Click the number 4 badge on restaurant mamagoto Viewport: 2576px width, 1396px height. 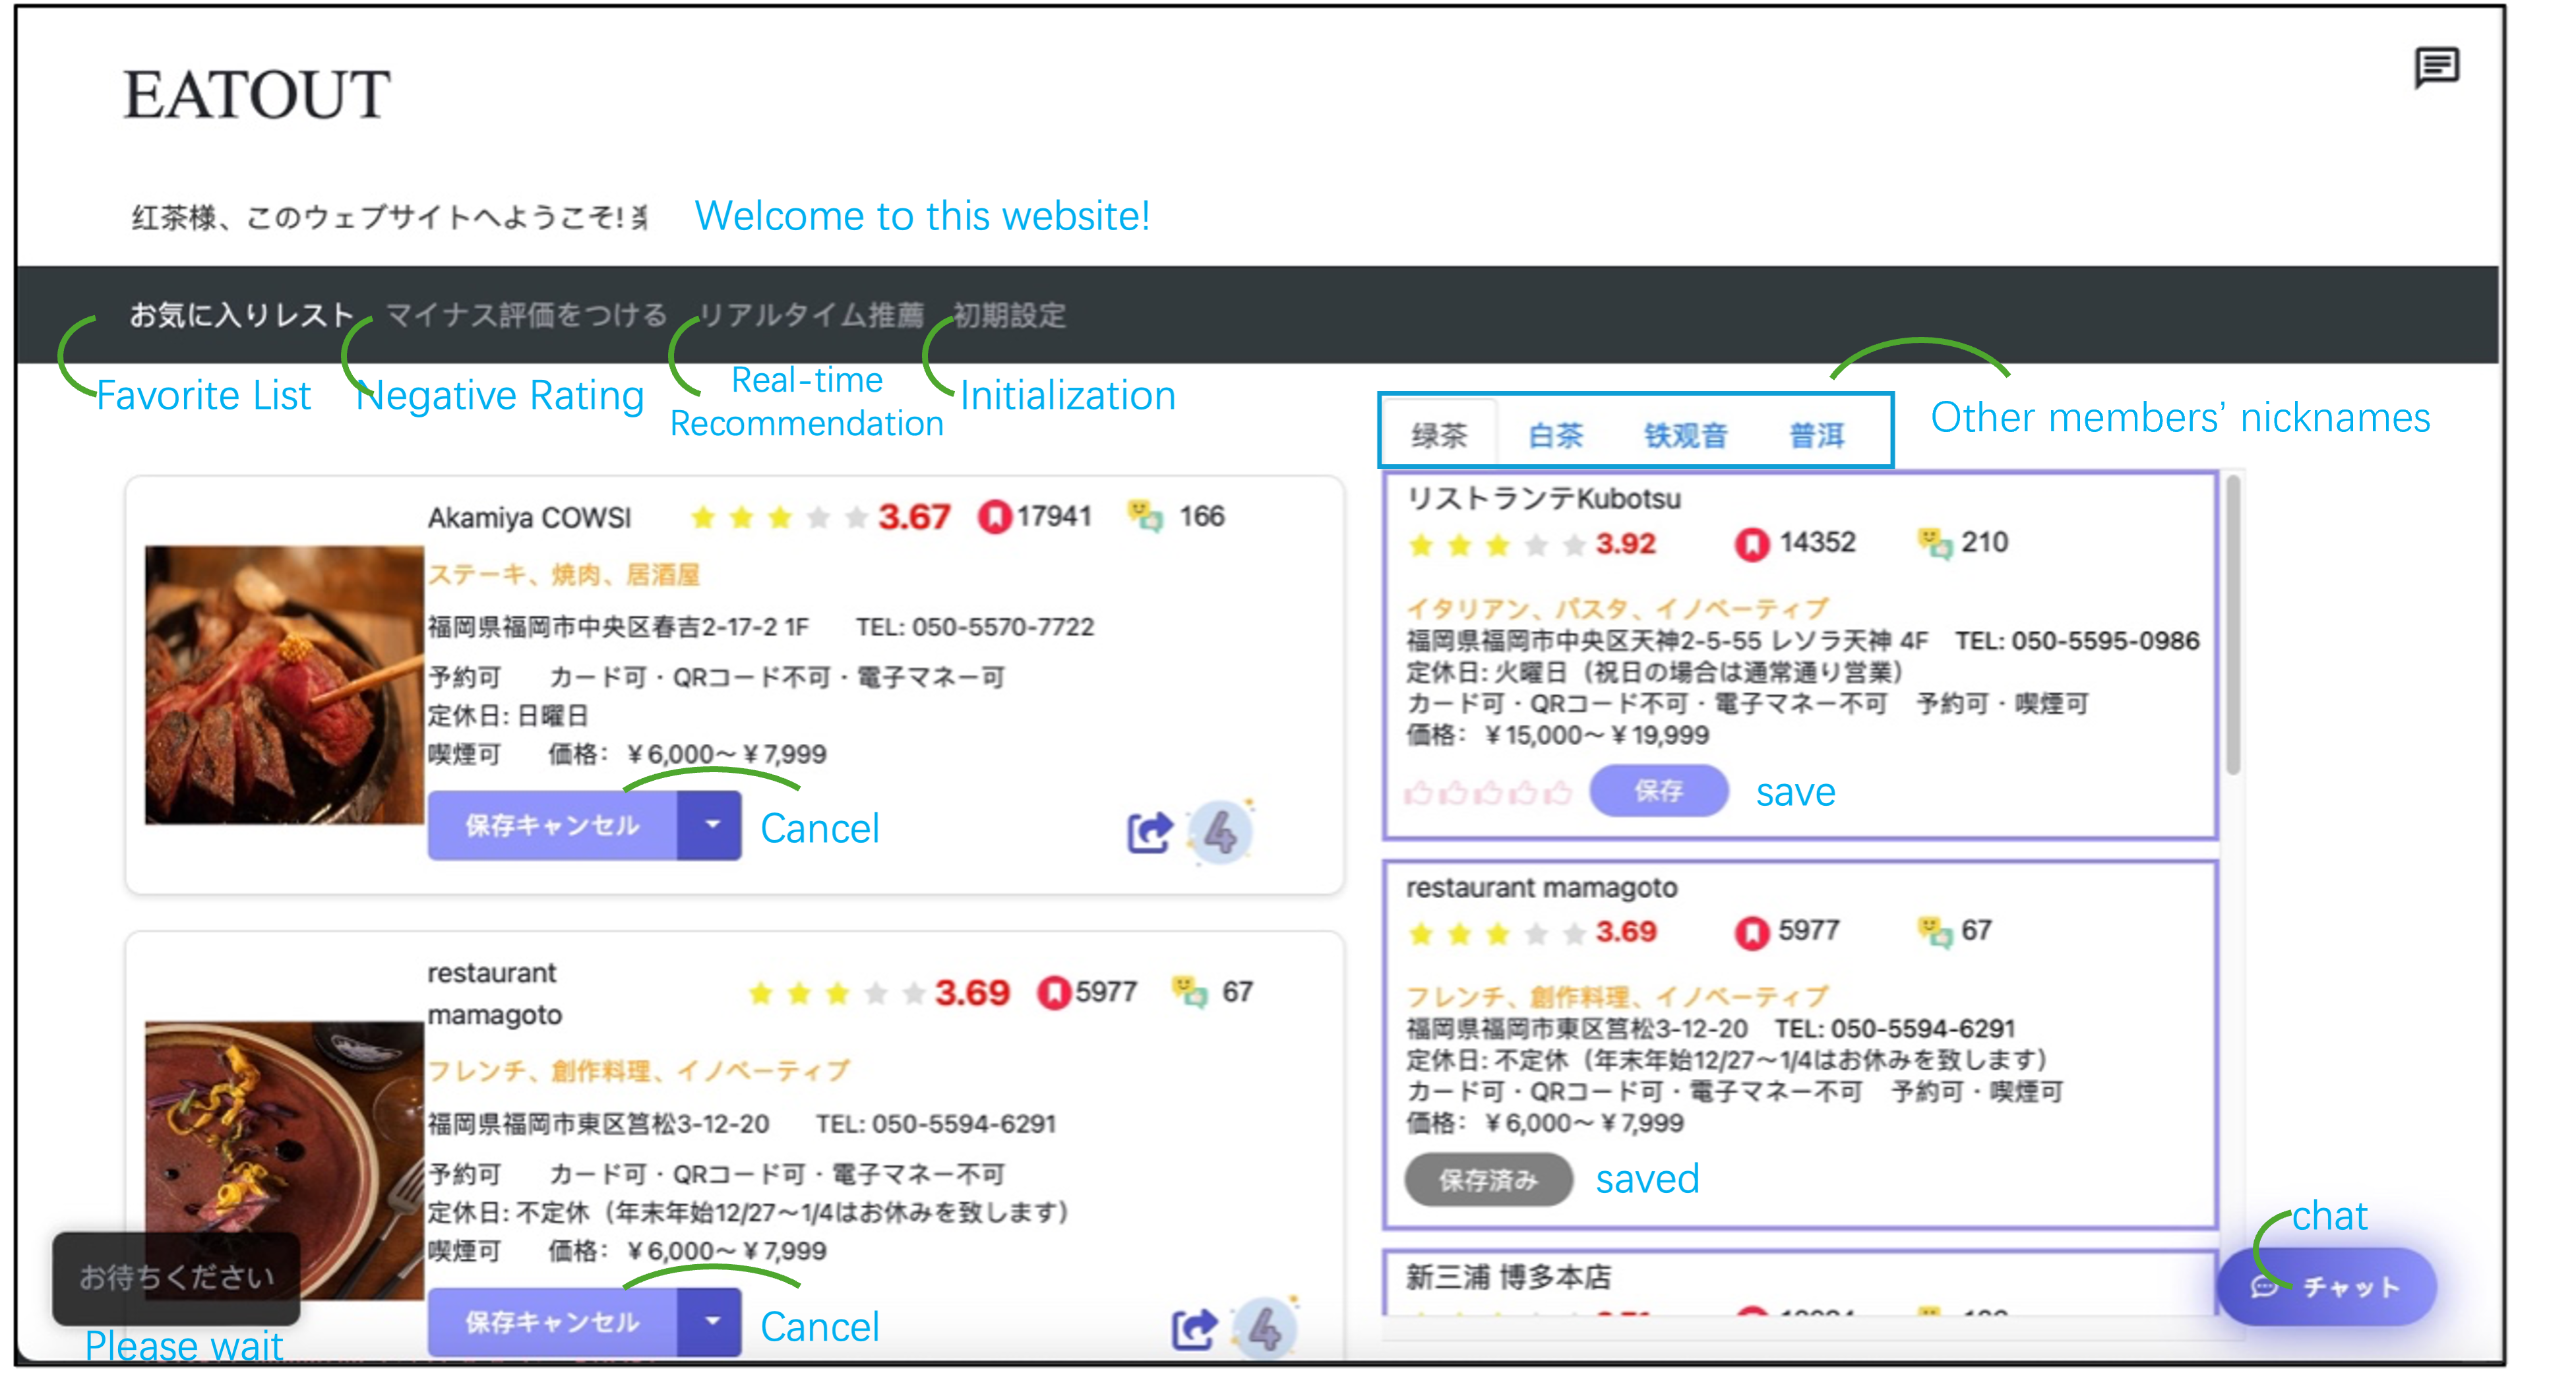(1265, 1329)
